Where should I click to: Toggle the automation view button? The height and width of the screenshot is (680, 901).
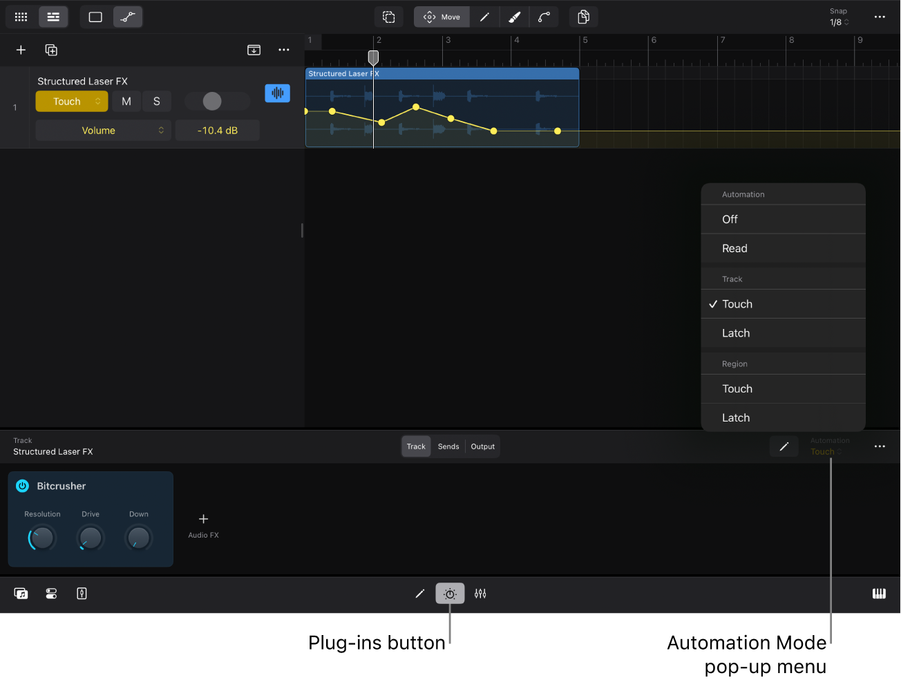[128, 17]
